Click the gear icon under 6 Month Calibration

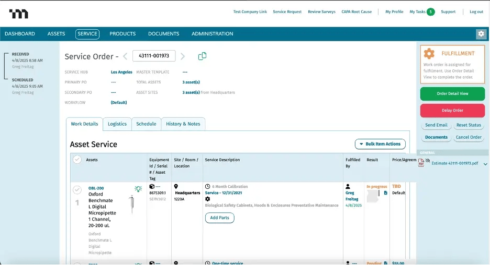[x=208, y=199]
